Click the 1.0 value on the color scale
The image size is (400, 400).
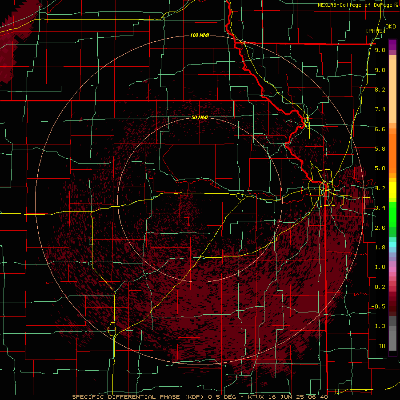pos(380,267)
